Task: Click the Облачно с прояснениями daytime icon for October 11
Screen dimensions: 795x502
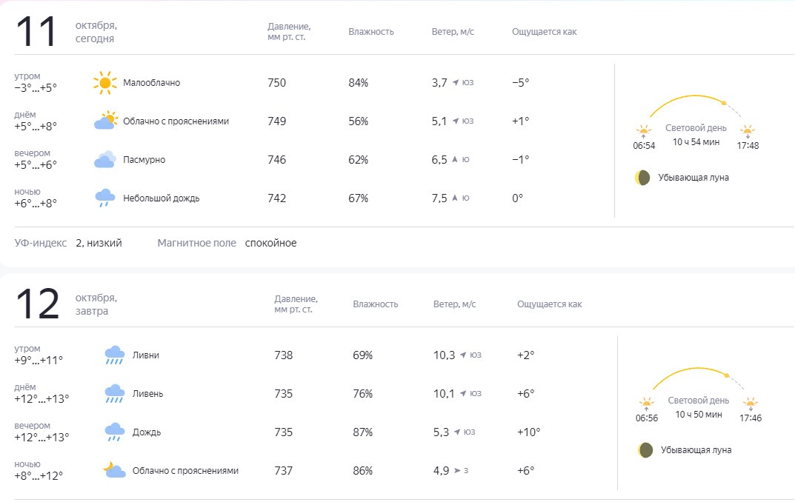Action: [x=105, y=121]
